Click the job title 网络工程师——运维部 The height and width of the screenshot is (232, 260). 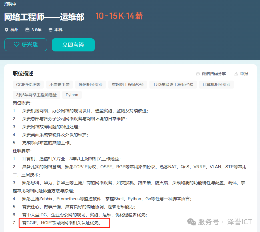[x=44, y=17]
